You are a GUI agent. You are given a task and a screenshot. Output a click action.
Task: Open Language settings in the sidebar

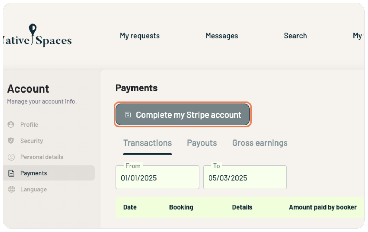(x=34, y=189)
